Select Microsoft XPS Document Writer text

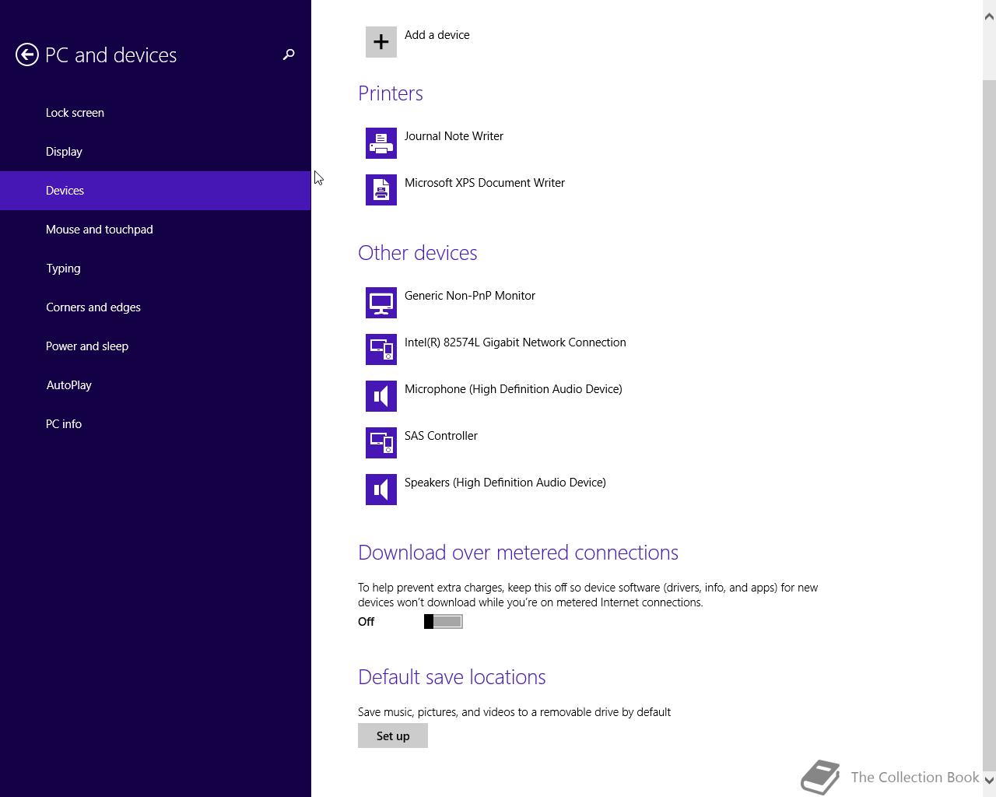click(485, 183)
